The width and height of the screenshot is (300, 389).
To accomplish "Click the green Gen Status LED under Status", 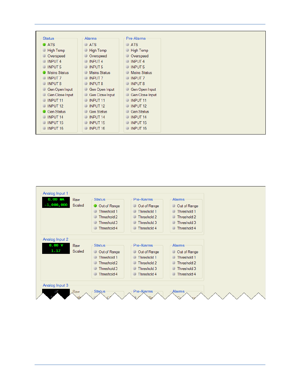I will coord(44,112).
